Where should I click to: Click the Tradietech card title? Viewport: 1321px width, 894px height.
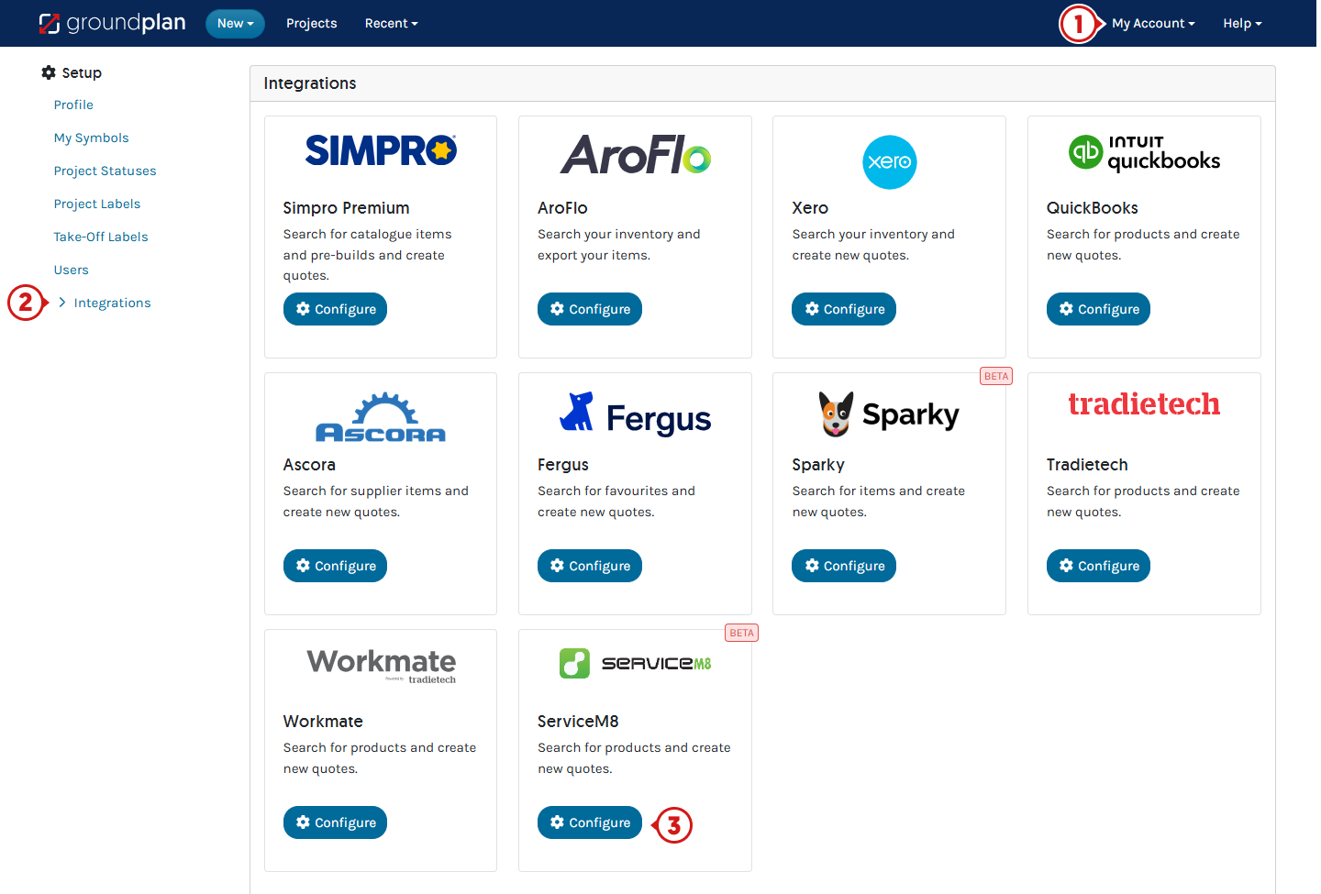1087,465
